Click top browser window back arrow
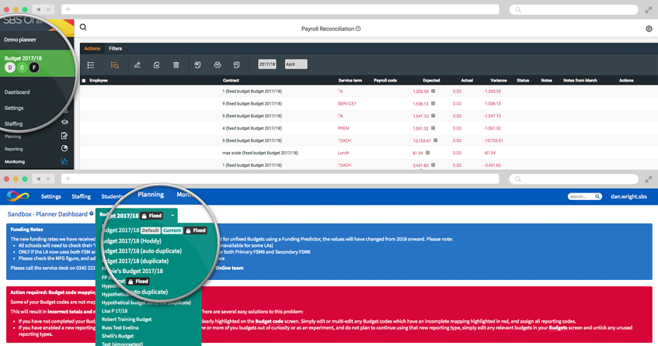 coord(39,9)
